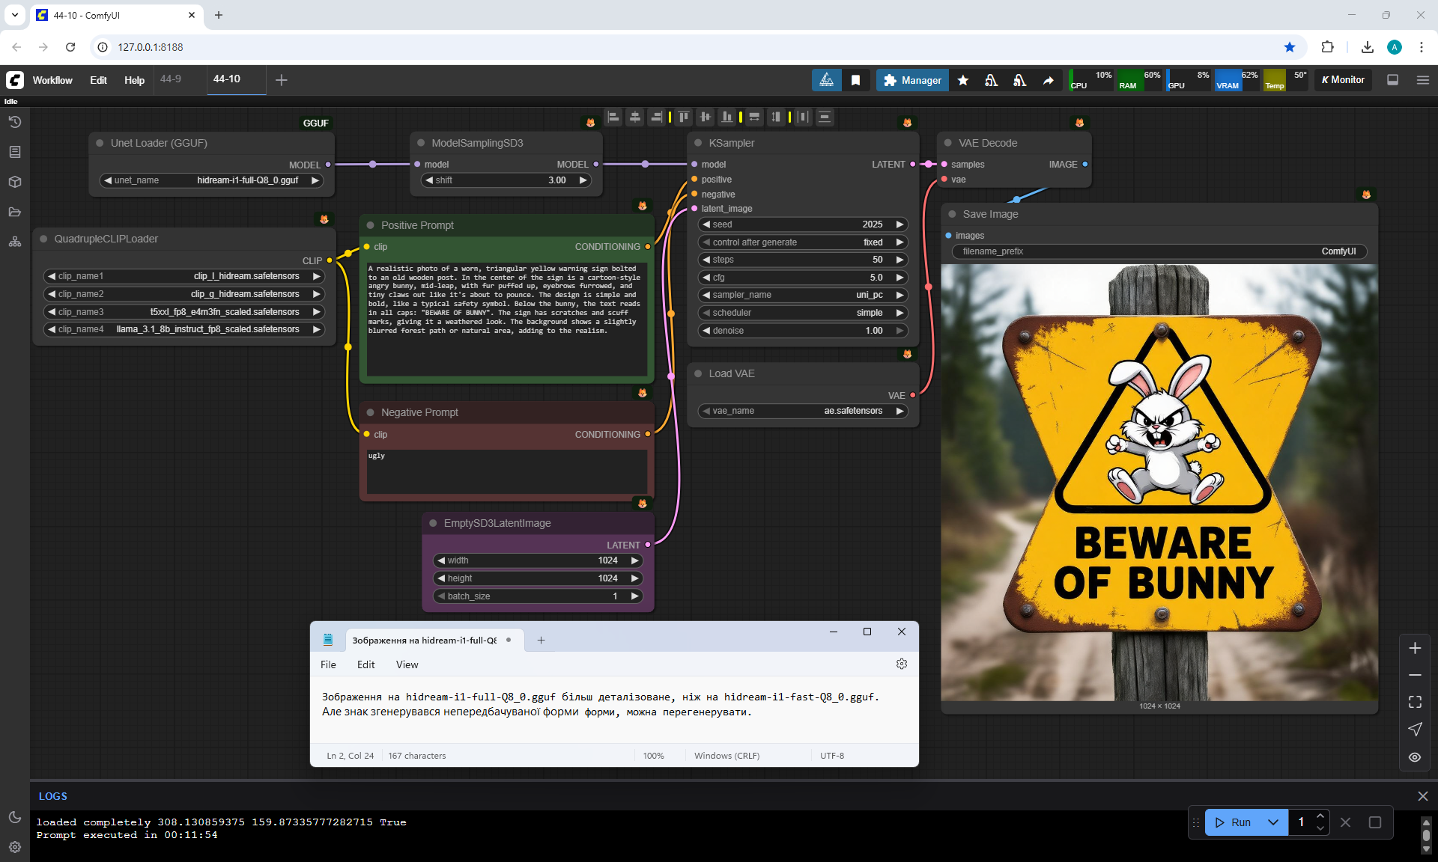Switch to the 44-9 workflow tab
Image resolution: width=1438 pixels, height=862 pixels.
pos(171,79)
